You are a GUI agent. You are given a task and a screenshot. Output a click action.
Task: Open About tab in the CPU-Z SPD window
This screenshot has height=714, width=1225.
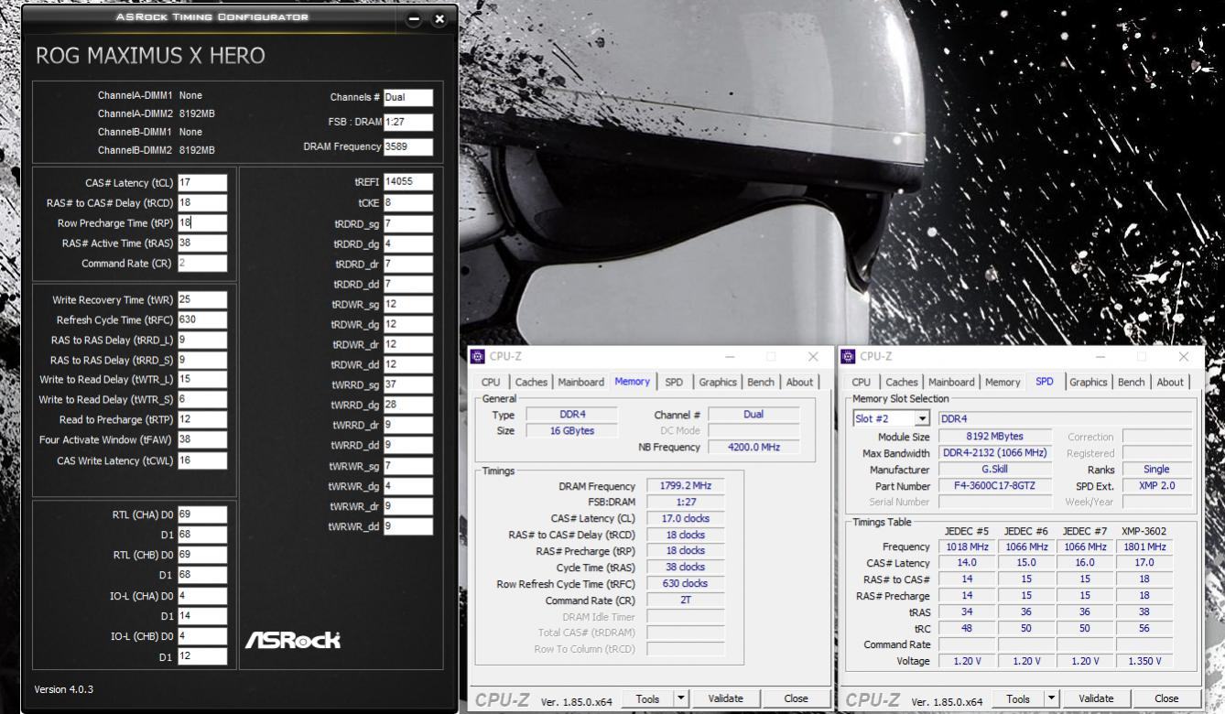pos(1170,382)
